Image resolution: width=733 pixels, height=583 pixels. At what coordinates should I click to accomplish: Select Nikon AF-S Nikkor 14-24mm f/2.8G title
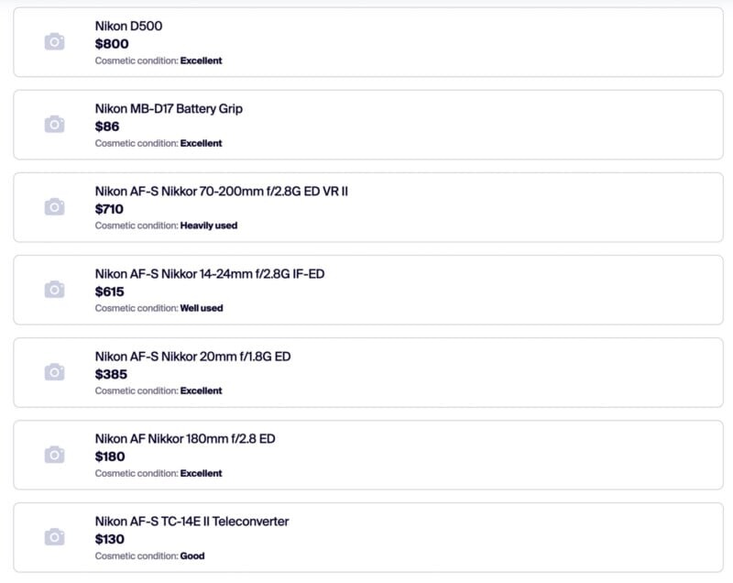click(x=209, y=273)
